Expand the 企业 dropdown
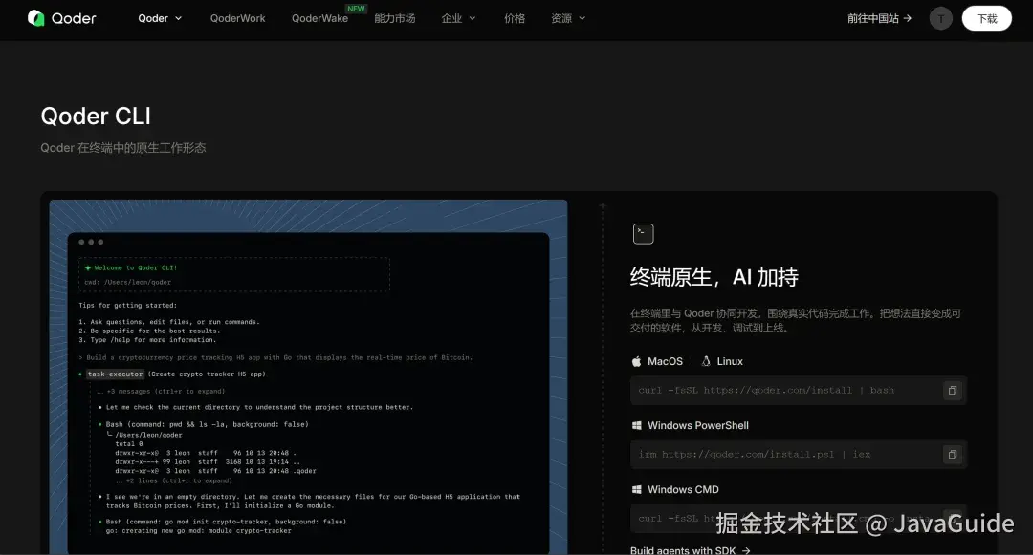The image size is (1033, 555). tap(458, 18)
